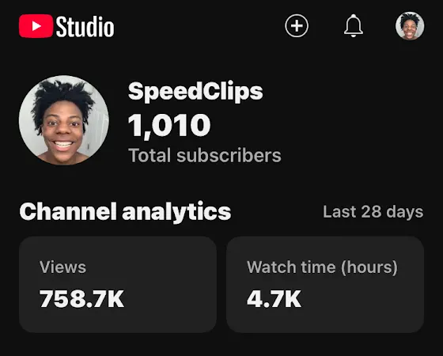Tap the 1,010 subscriber count
The height and width of the screenshot is (356, 443).
pyautogui.click(x=169, y=126)
